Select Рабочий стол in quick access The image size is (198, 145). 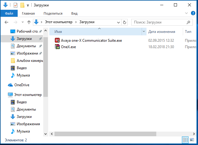[27, 31]
